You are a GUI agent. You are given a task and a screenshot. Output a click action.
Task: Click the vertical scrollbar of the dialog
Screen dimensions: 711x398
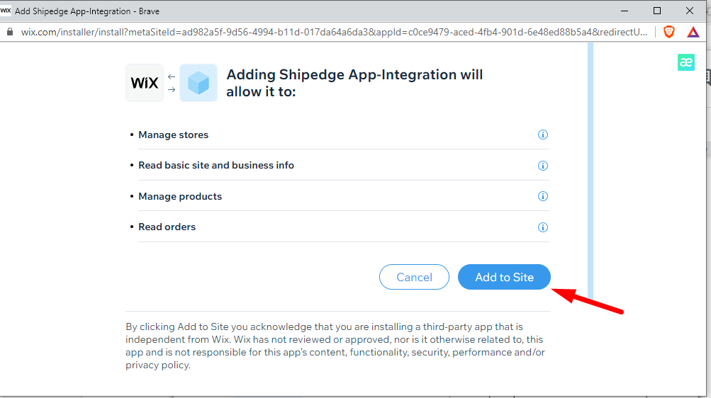(x=590, y=171)
